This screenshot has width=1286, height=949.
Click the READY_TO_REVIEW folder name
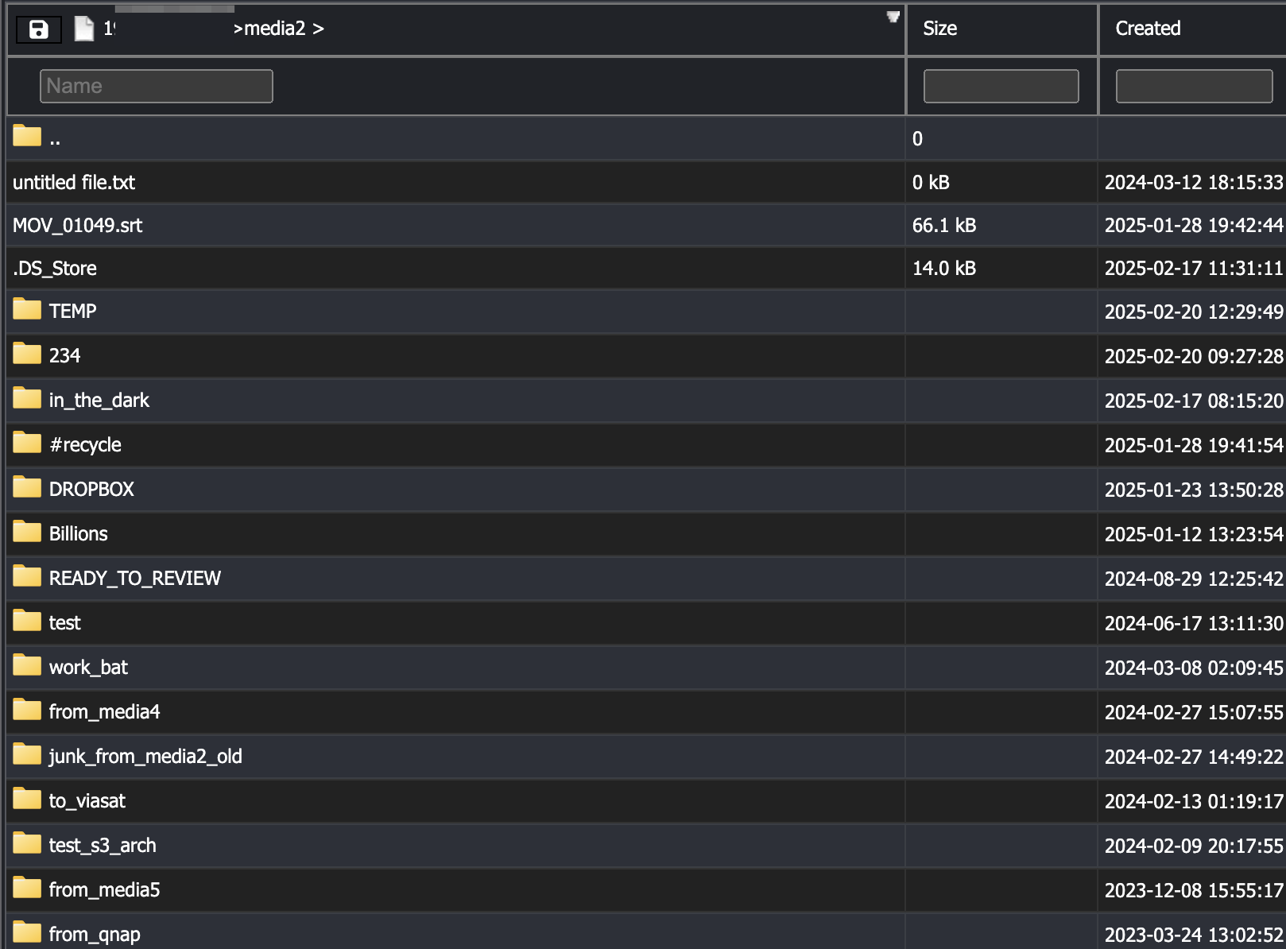pos(135,578)
